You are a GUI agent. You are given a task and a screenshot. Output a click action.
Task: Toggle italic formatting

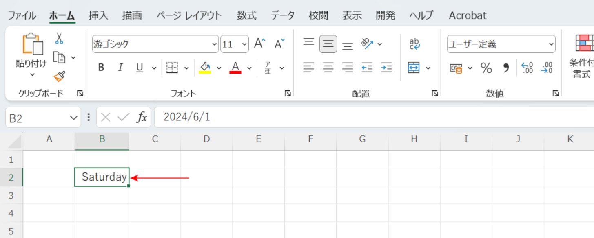(120, 68)
